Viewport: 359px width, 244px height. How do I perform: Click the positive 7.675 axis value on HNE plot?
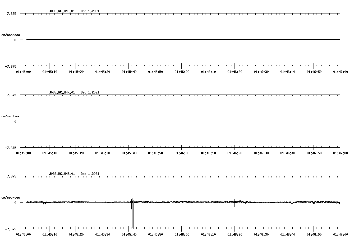(x=12, y=13)
